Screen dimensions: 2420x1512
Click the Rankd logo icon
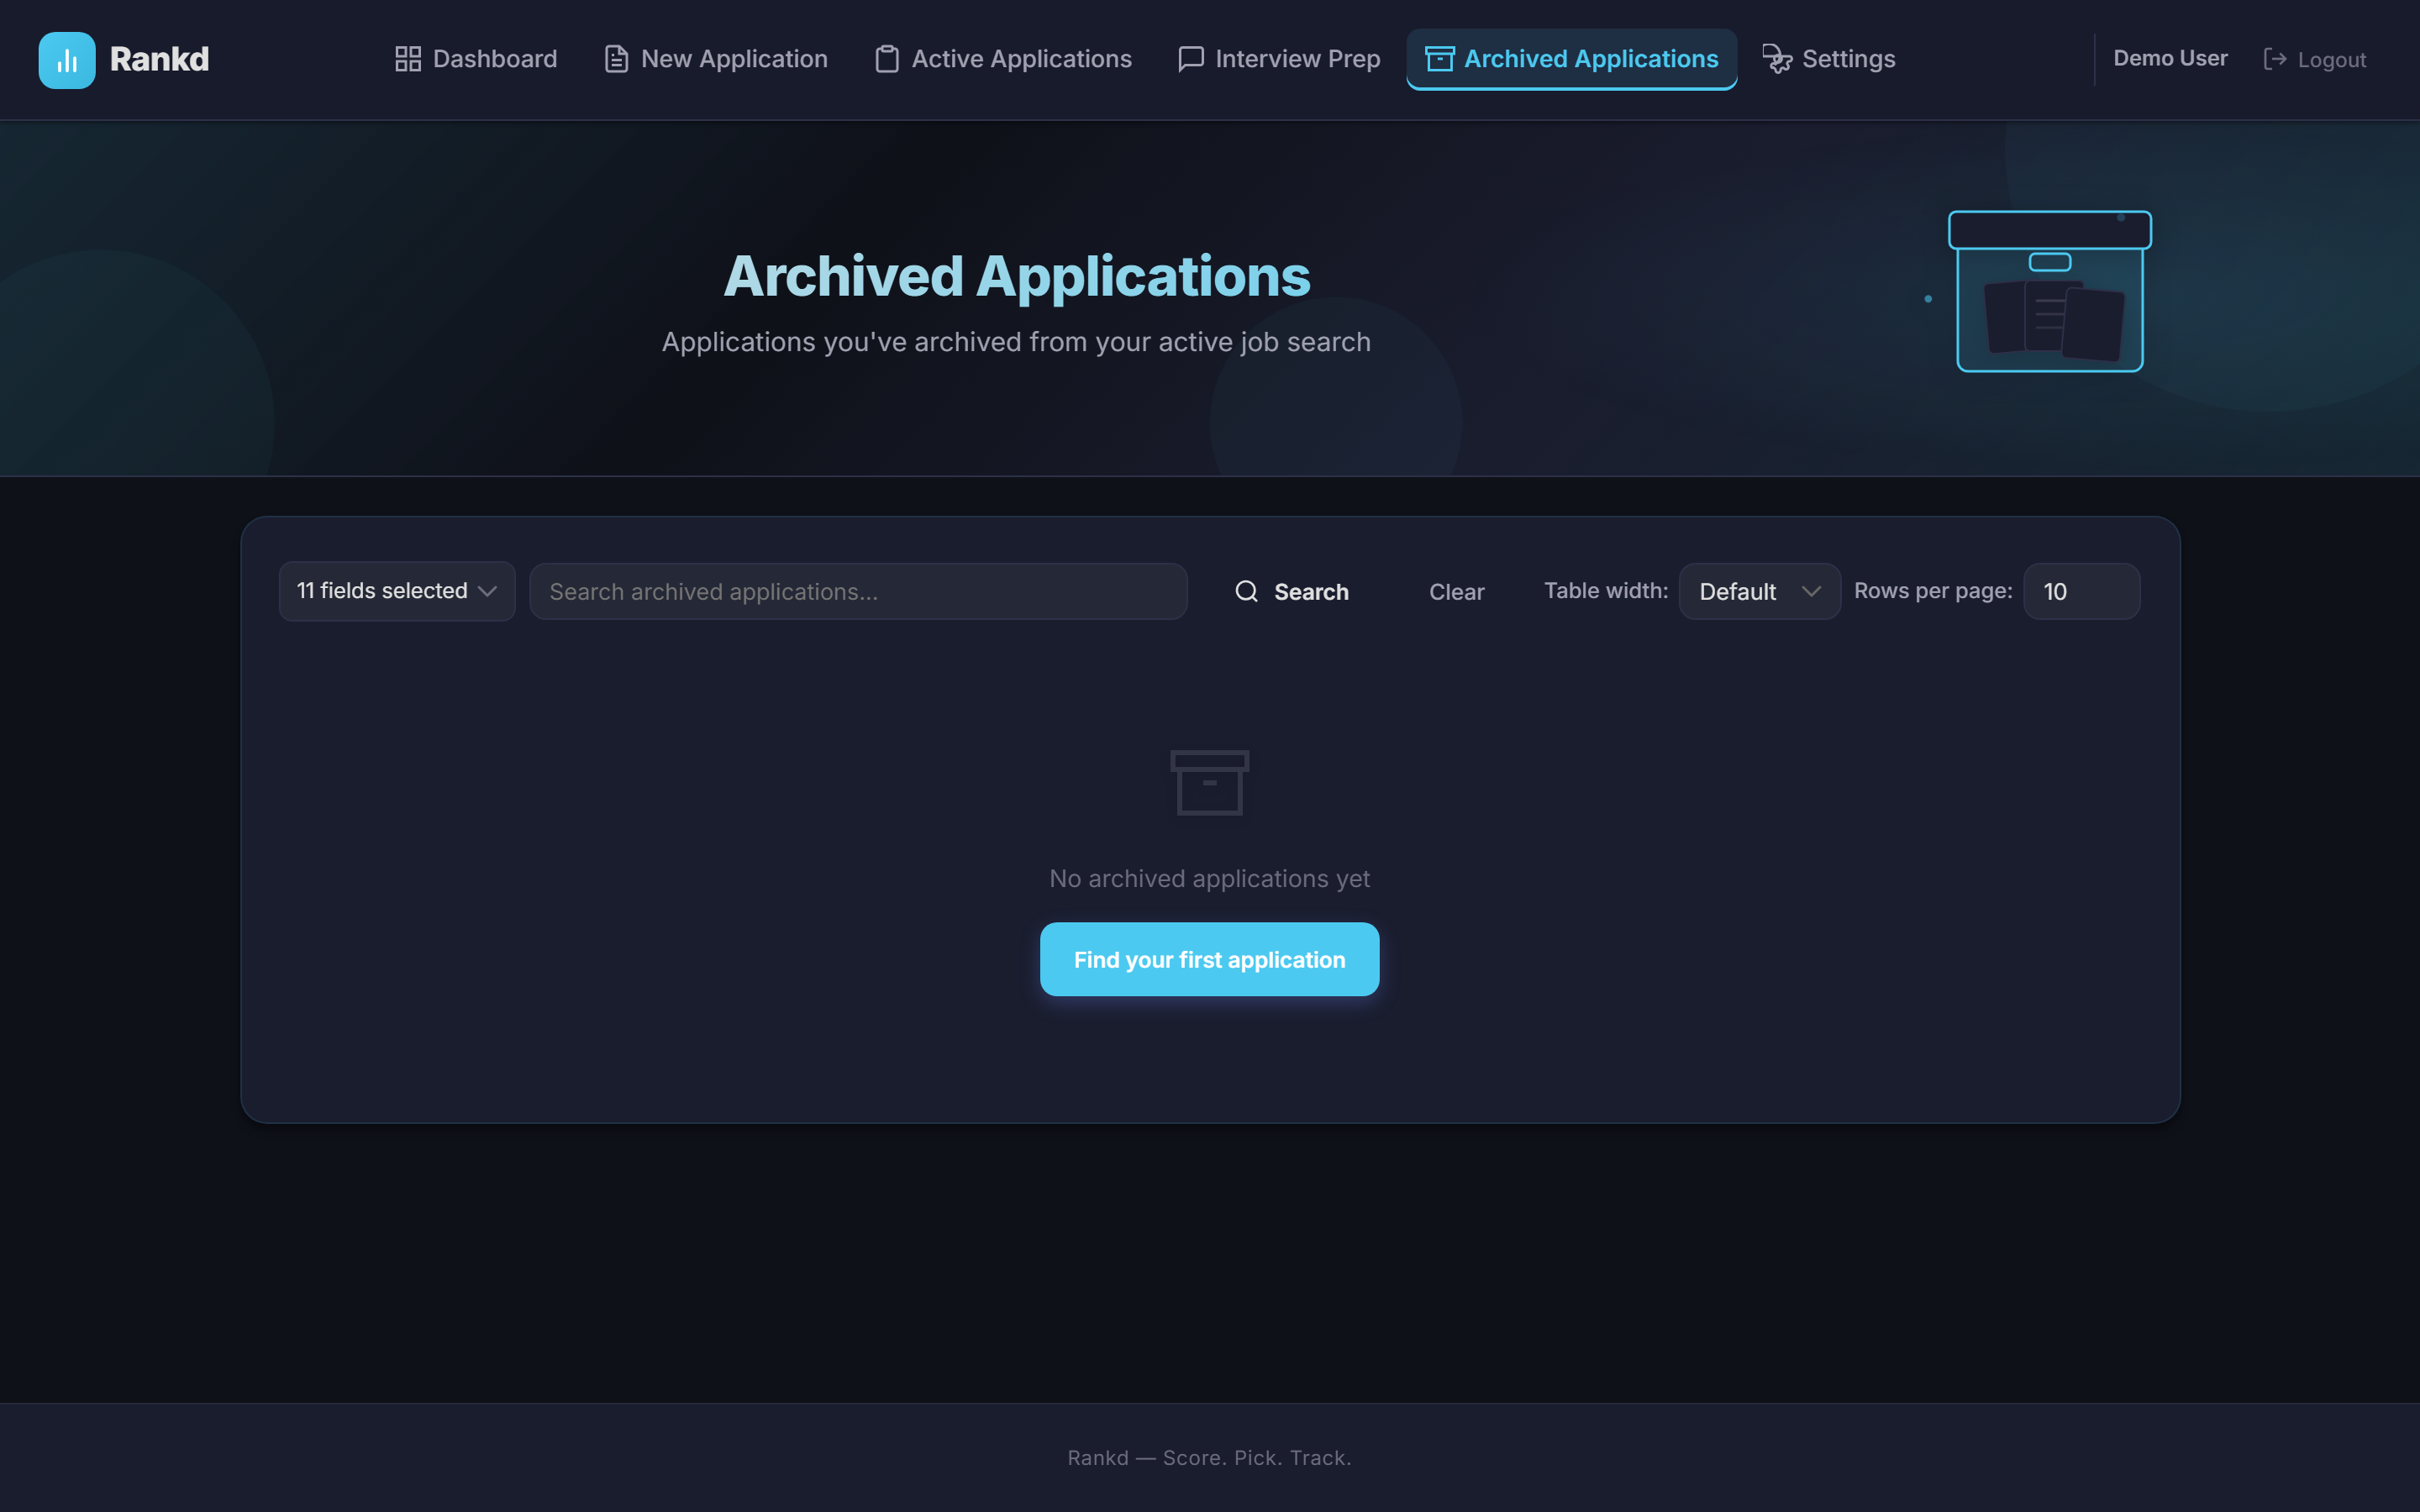[66, 59]
